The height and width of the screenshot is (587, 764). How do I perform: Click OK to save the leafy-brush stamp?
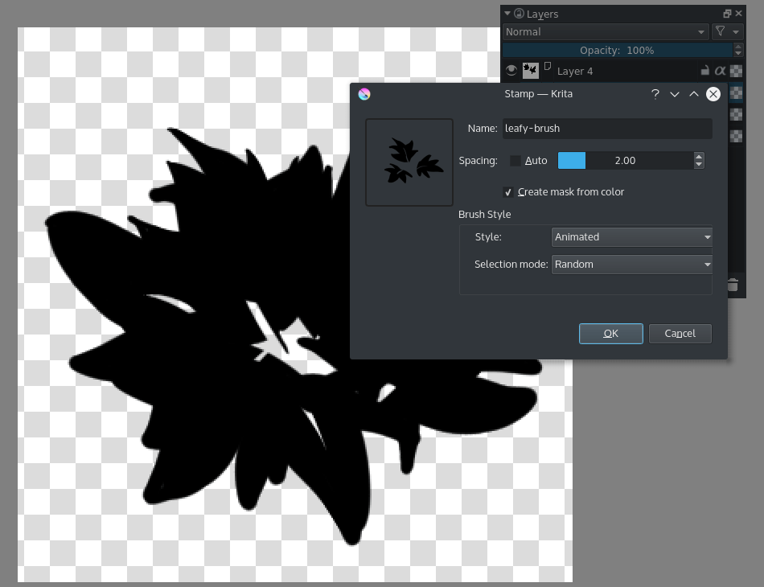(610, 334)
